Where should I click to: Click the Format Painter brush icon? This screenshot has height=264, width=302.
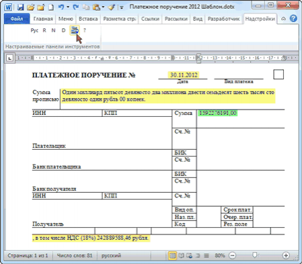point(112,7)
